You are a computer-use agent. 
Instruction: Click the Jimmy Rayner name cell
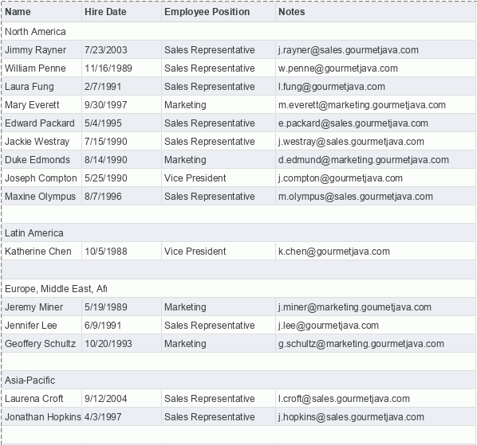point(42,50)
